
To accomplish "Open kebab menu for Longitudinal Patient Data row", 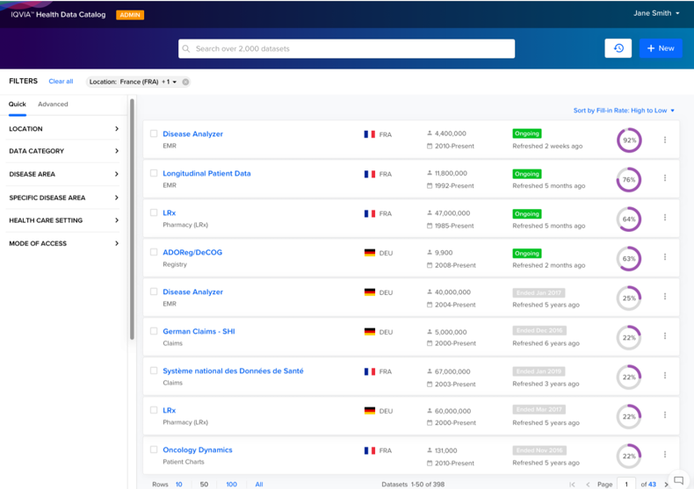I will click(665, 177).
